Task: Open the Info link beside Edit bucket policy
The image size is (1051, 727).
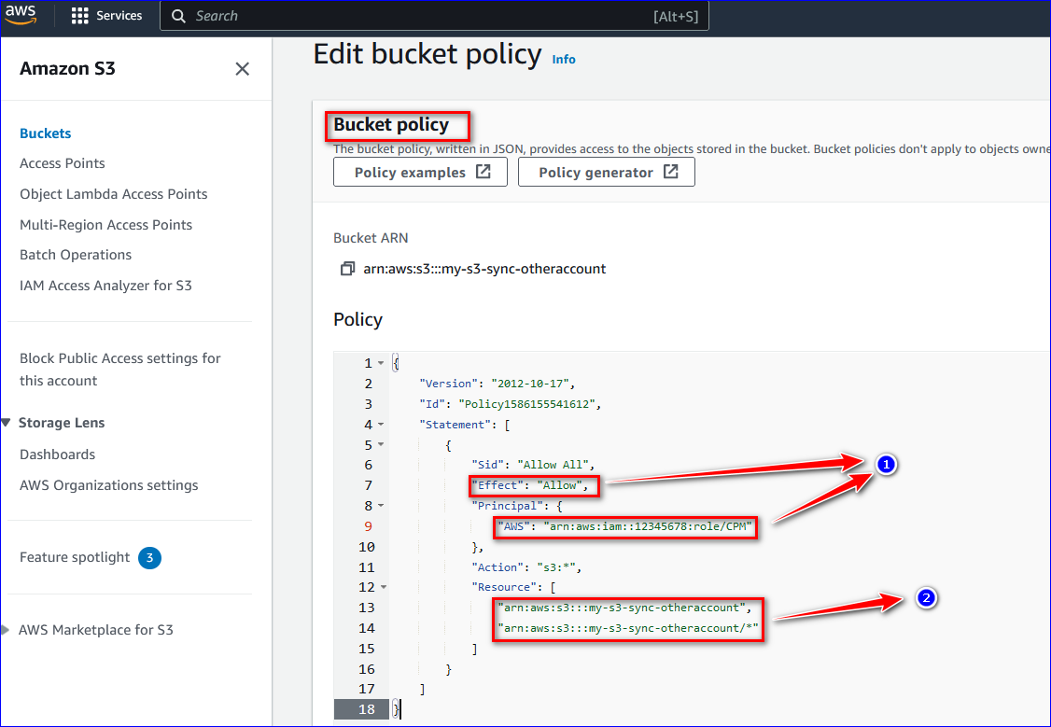Action: click(x=564, y=60)
